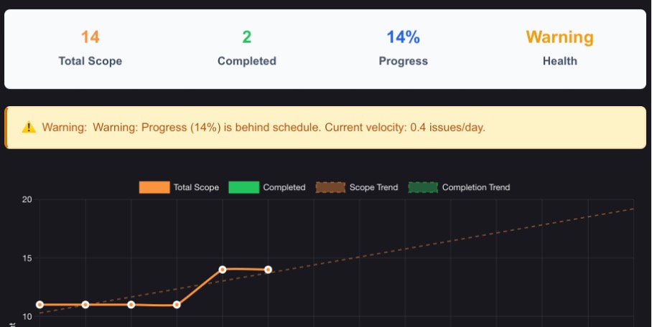The width and height of the screenshot is (652, 327).
Task: Toggle Completion Trend legend label
Action: point(476,187)
